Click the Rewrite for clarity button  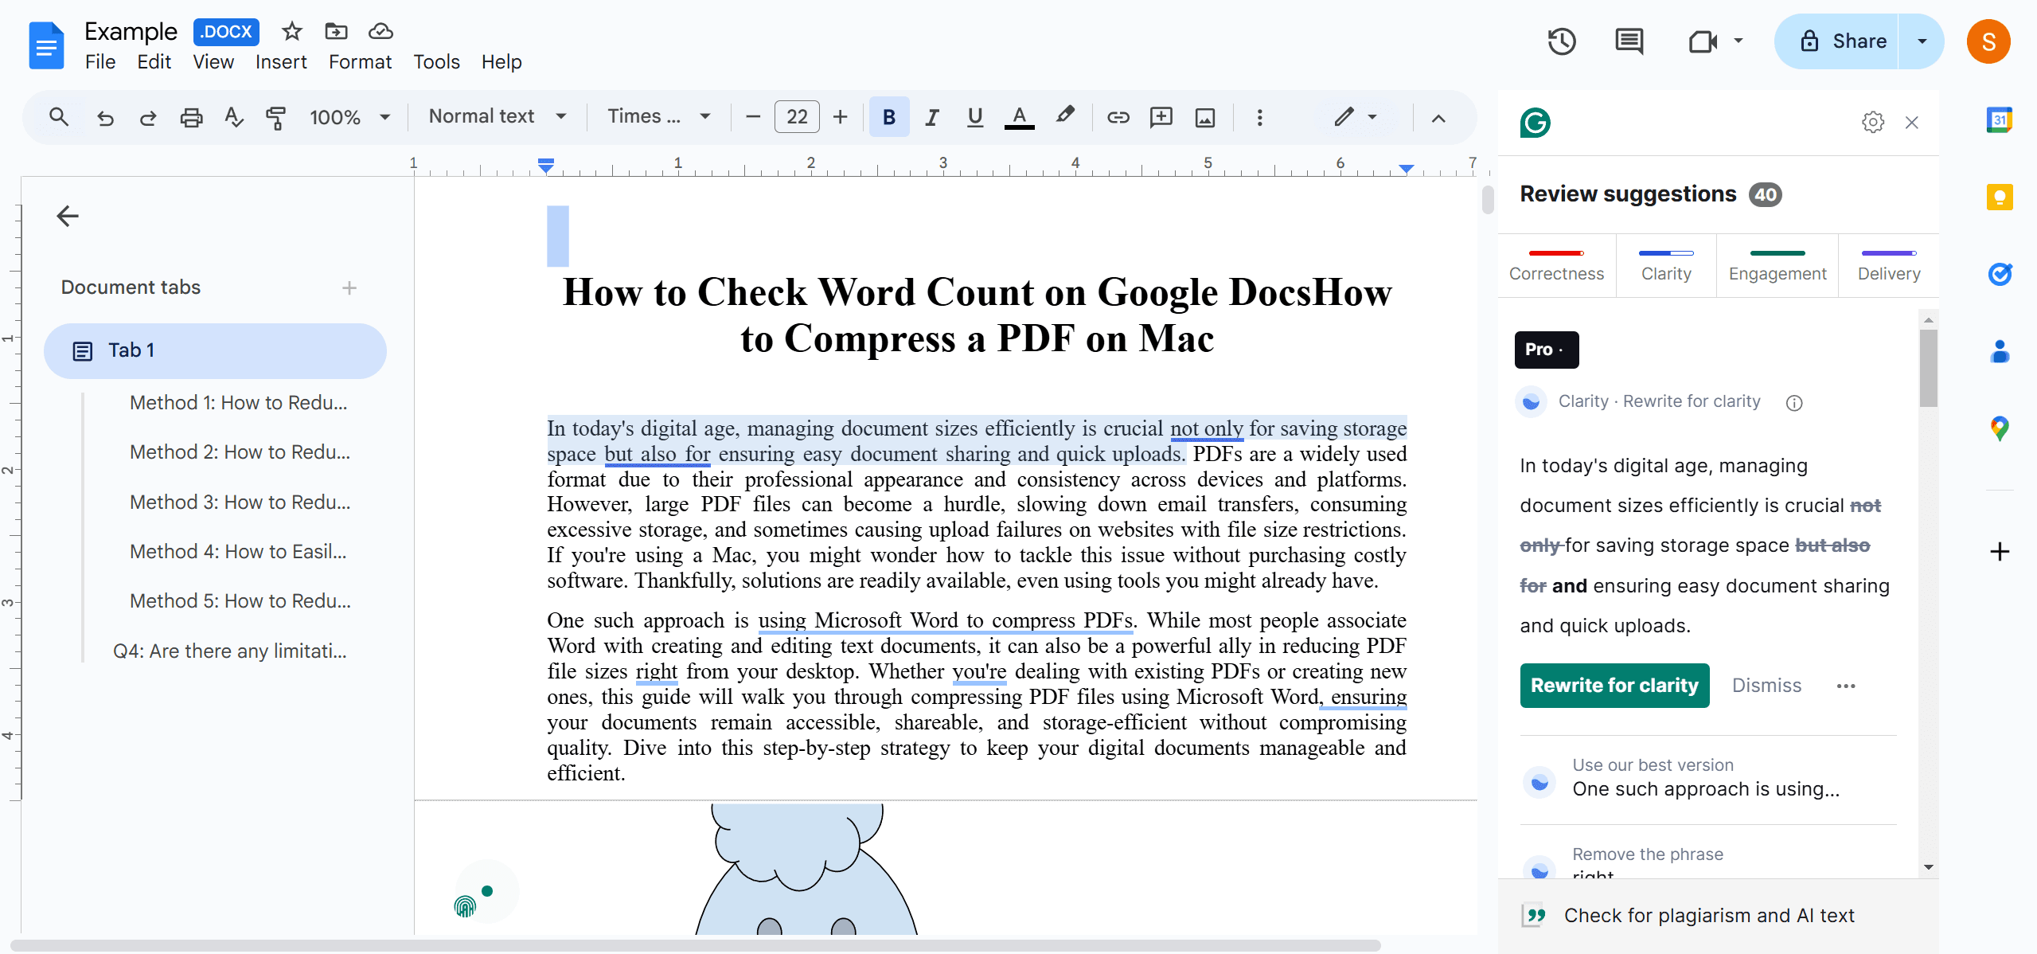[1614, 686]
